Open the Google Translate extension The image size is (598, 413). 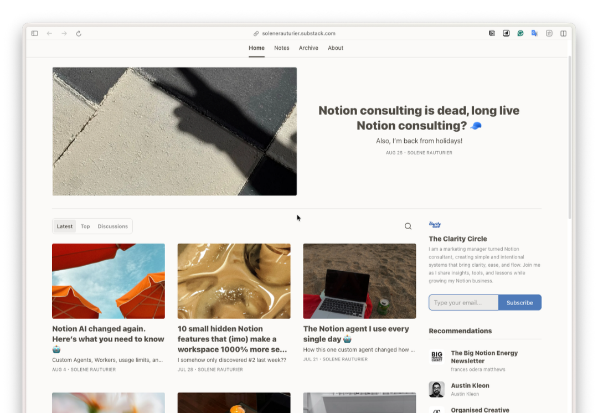[535, 34]
